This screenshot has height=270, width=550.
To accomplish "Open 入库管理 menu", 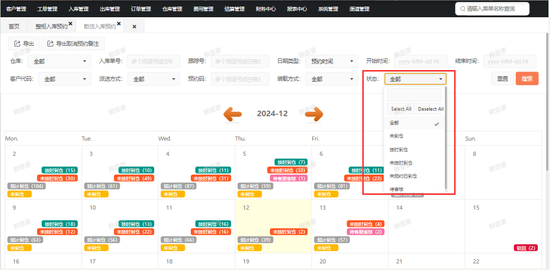I will click(79, 9).
